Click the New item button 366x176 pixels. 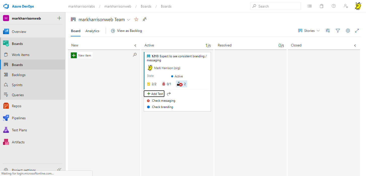[82, 55]
